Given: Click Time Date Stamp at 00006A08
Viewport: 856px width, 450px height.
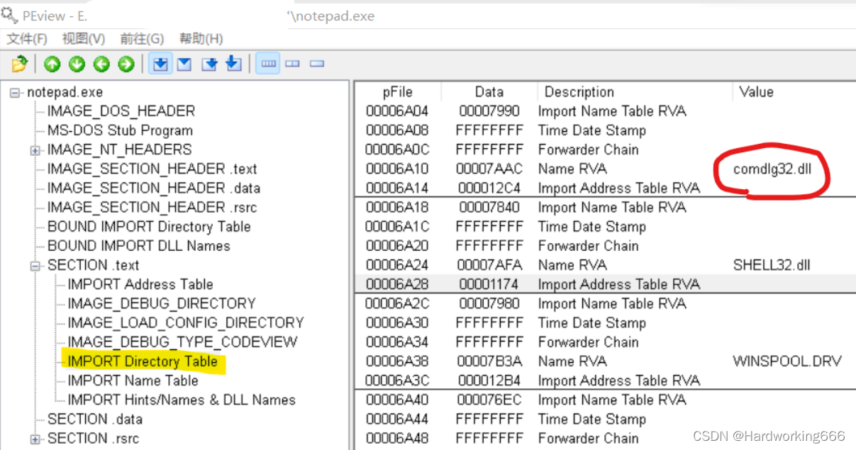Looking at the screenshot, I should click(592, 130).
